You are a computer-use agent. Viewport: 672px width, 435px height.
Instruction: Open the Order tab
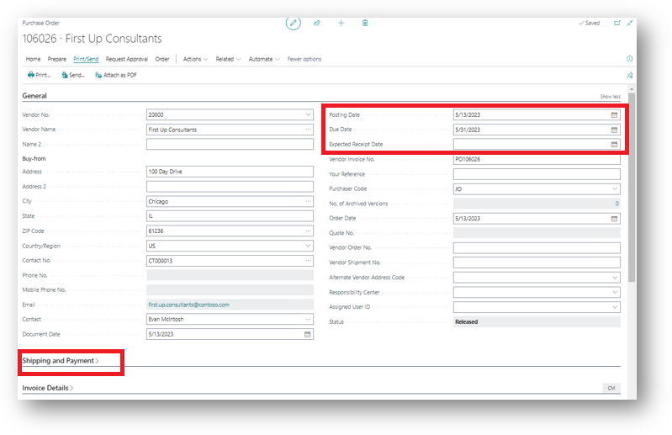click(x=162, y=59)
